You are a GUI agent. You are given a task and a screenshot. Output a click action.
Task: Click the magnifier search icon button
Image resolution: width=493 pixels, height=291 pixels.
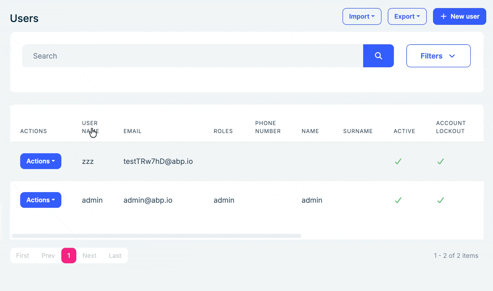(x=378, y=56)
